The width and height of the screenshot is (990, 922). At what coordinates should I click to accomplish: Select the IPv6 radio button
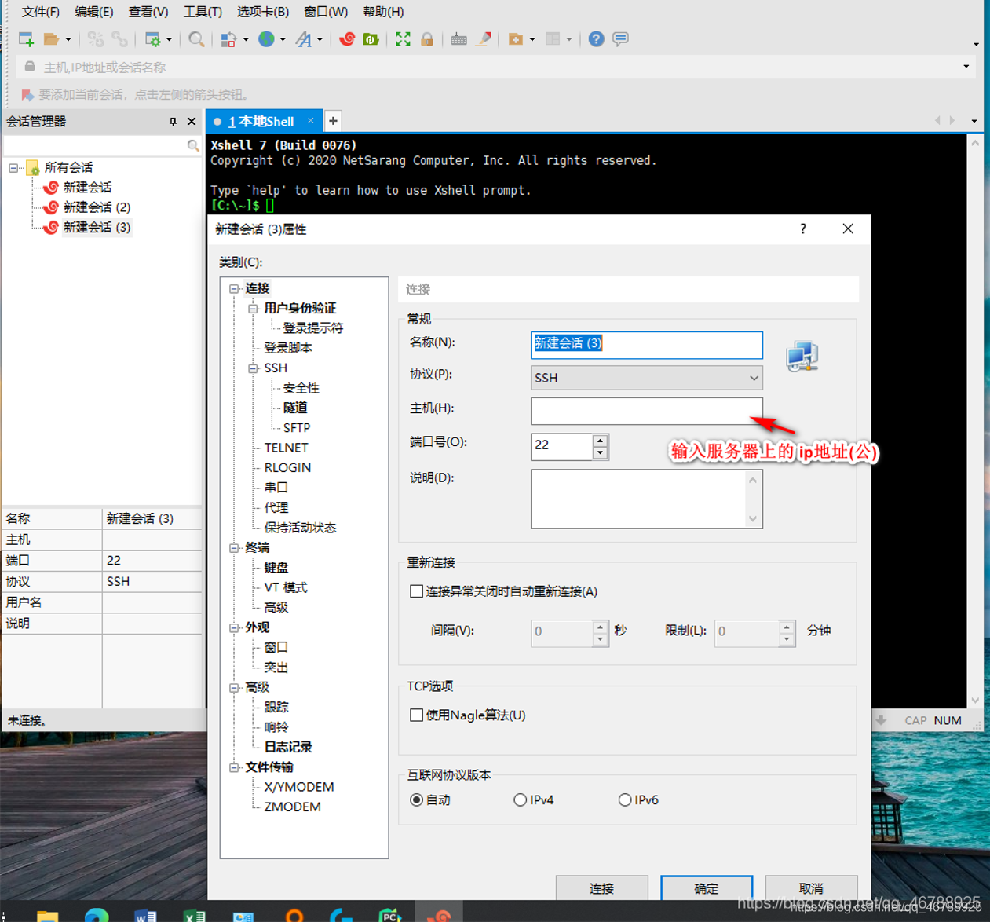pos(625,799)
